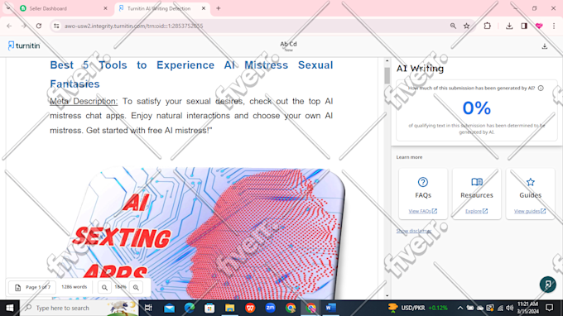Image resolution: width=563 pixels, height=316 pixels.
Task: Open the notifications action center
Action: click(549, 308)
